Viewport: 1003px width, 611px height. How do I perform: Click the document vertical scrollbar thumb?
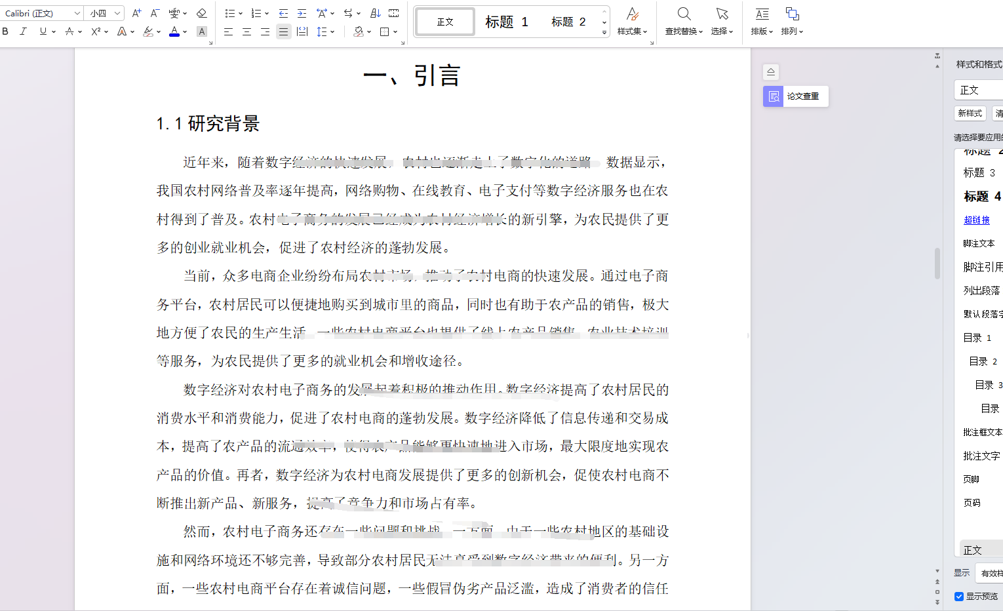pos(937,264)
